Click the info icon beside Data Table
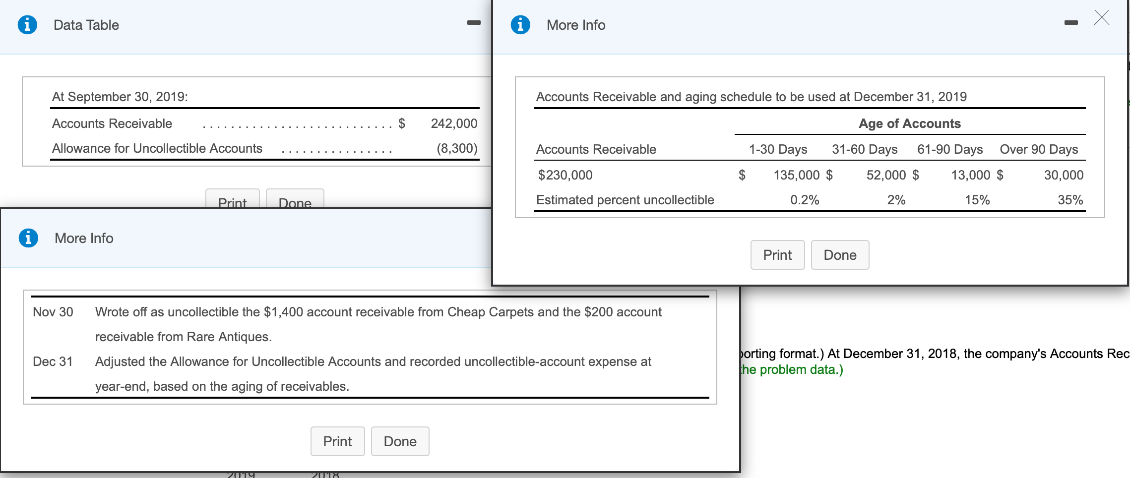The height and width of the screenshot is (478, 1130). click(27, 24)
